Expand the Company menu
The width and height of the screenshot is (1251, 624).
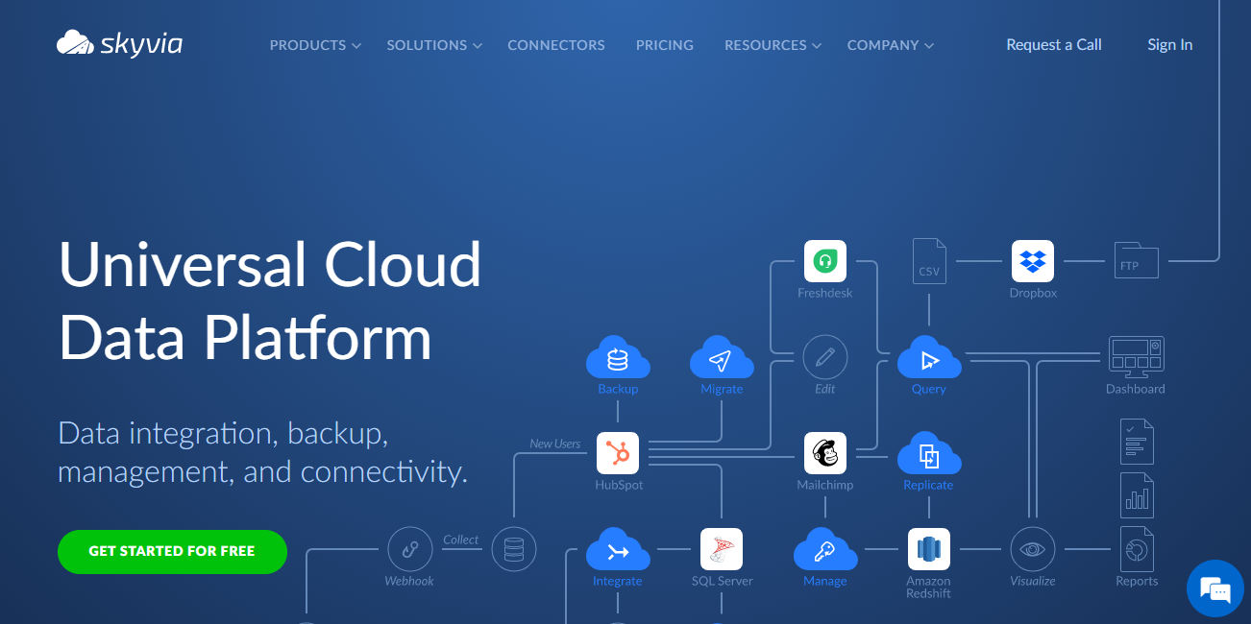tap(891, 45)
